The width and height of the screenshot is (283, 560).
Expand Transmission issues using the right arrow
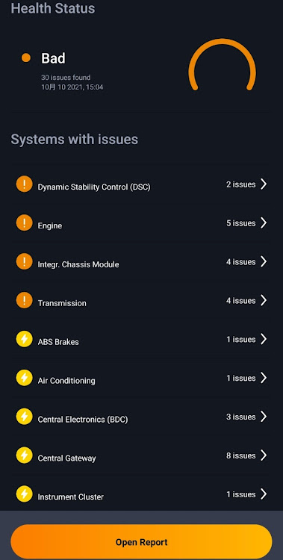[264, 300]
